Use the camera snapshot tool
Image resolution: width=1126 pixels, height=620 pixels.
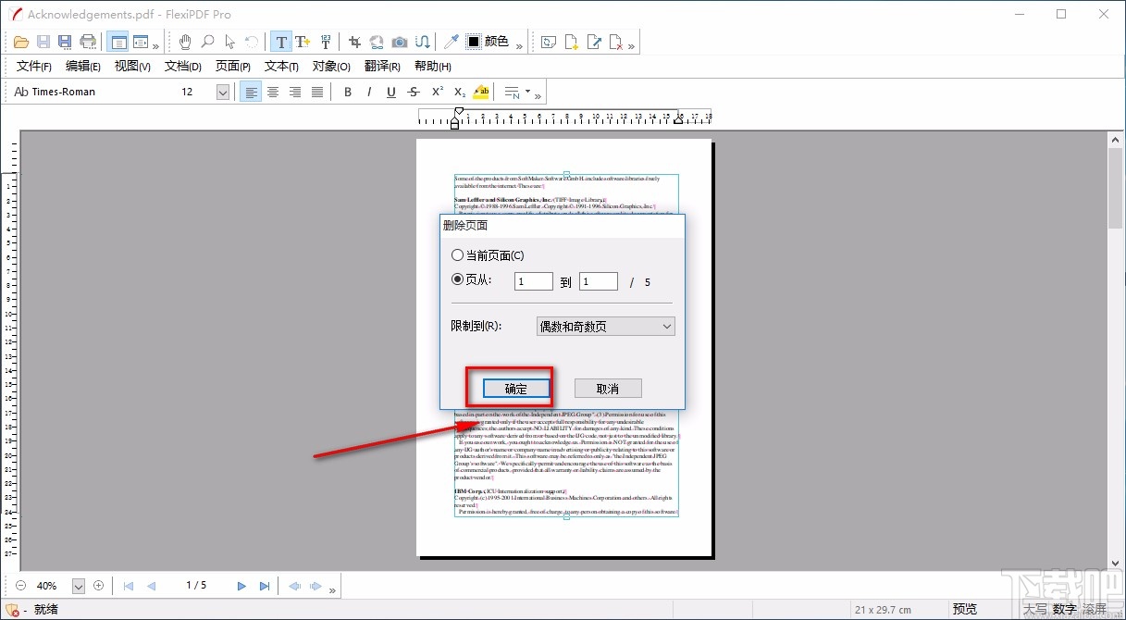pyautogui.click(x=399, y=41)
